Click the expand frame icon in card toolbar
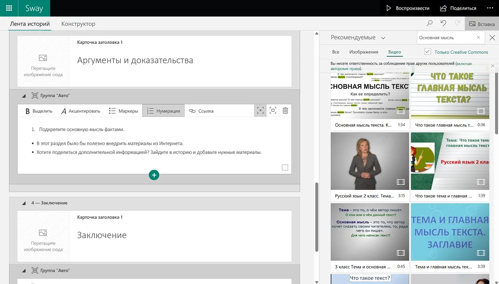 coord(273,111)
